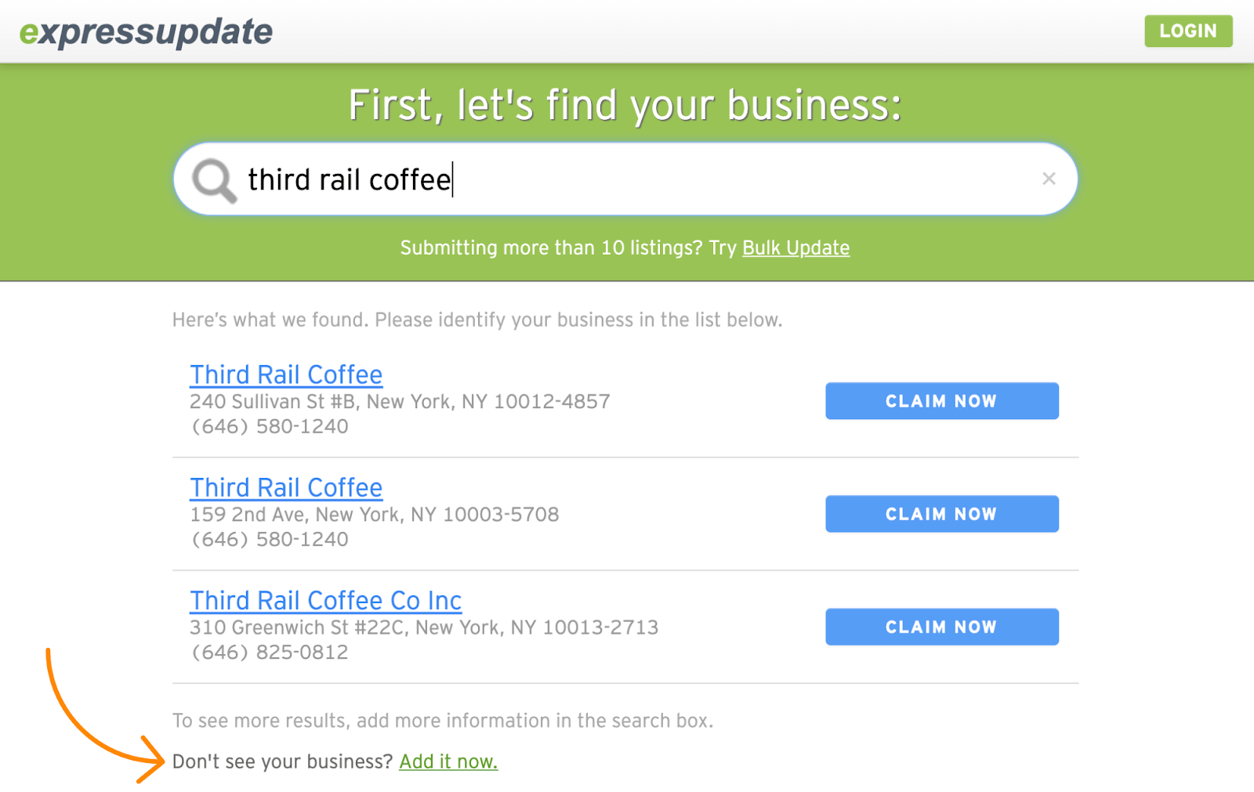The height and width of the screenshot is (792, 1254).
Task: Claim the Third Rail Coffee Co Inc listing
Action: pos(941,627)
